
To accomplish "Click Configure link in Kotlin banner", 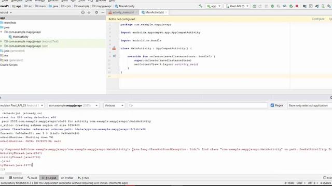I will click(x=318, y=19).
